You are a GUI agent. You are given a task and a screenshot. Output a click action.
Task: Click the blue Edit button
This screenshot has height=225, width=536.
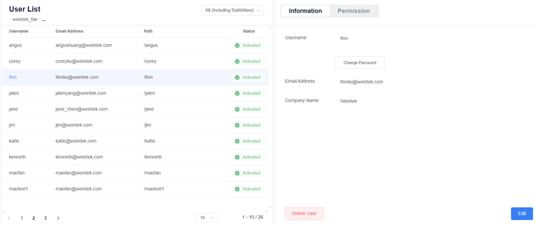click(522, 214)
